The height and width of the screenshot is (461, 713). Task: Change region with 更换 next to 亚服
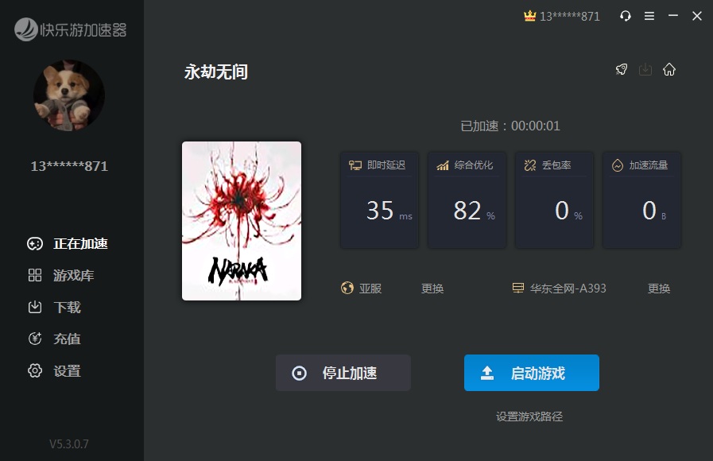432,289
